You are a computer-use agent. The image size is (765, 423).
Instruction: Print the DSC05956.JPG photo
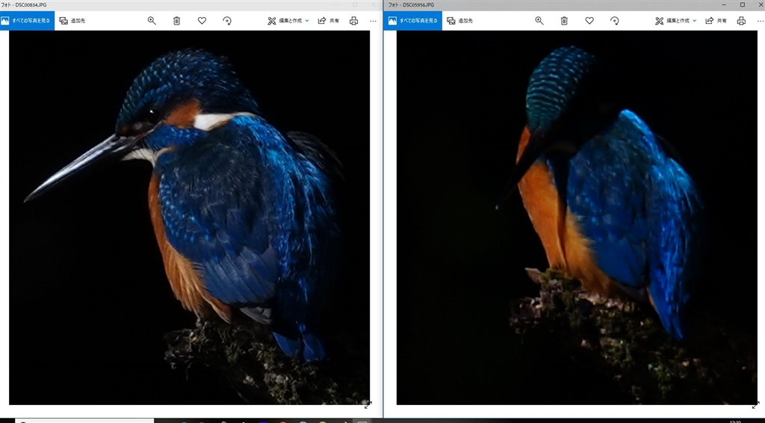click(741, 21)
